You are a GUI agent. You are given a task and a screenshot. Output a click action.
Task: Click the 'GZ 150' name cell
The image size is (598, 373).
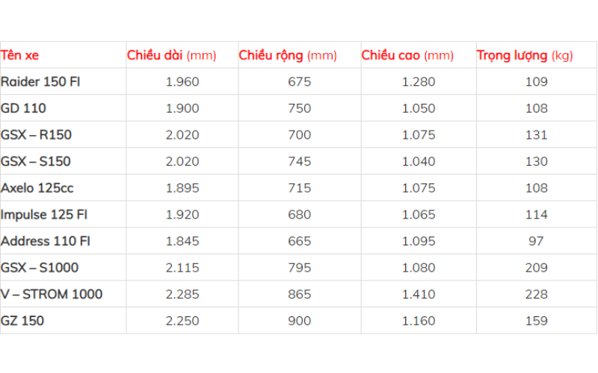[x=22, y=321]
